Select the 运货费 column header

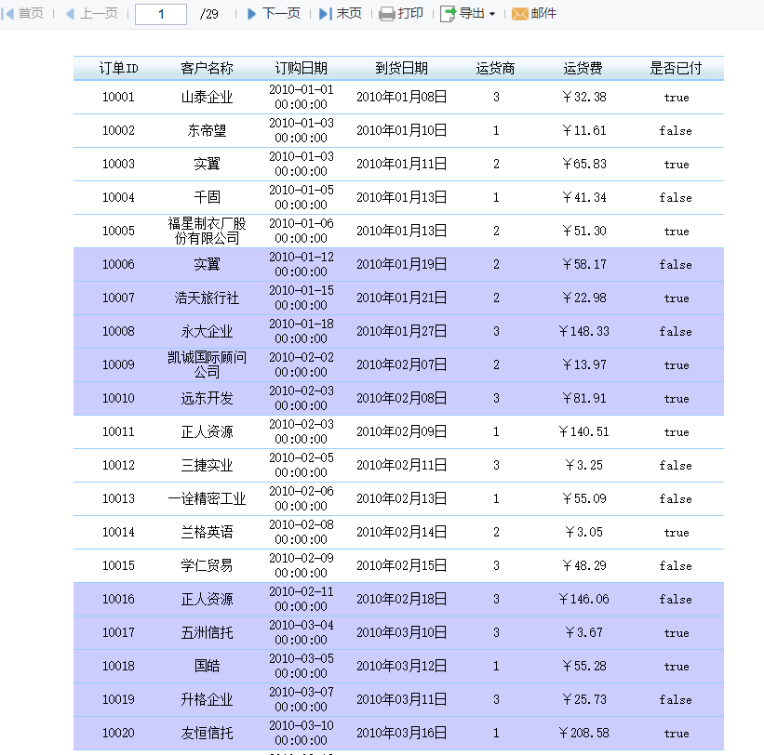click(583, 68)
